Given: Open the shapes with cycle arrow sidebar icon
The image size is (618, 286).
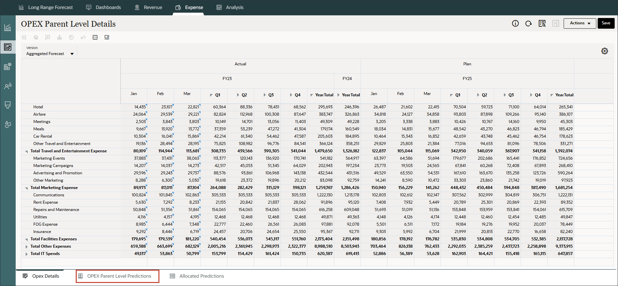Looking at the screenshot, I should [8, 124].
